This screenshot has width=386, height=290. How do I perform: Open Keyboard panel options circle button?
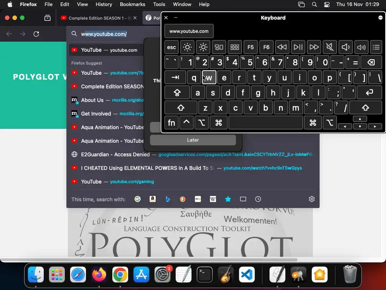380,17
